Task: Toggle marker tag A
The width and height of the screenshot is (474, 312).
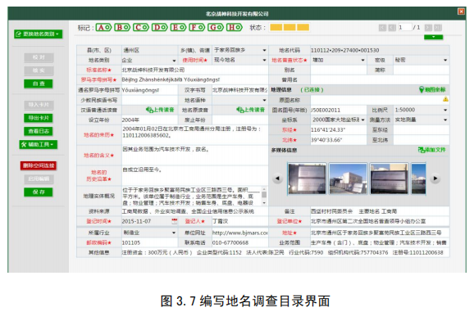Action: point(103,28)
